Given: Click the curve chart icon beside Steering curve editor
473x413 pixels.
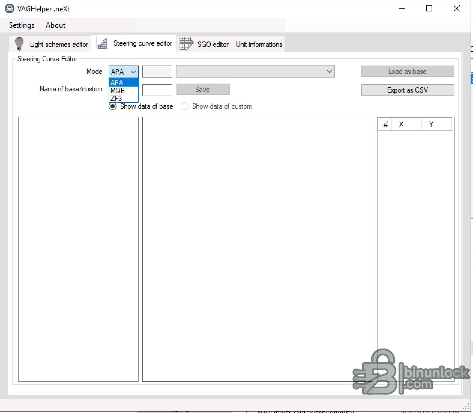Looking at the screenshot, I should 102,44.
